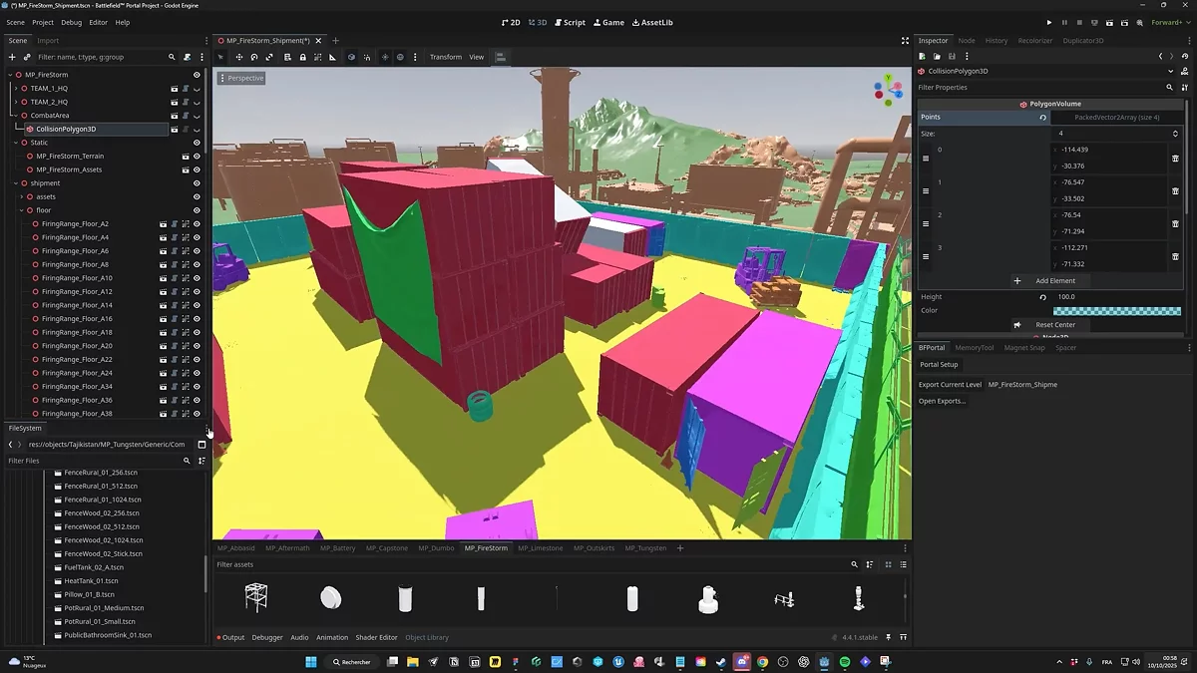Toggle visibility of FiringRange_Floor_A2
Image resolution: width=1197 pixels, height=673 pixels.
(x=197, y=224)
